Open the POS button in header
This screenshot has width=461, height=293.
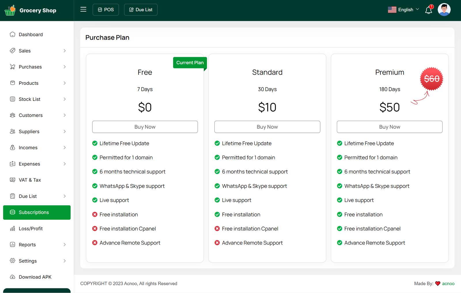click(106, 10)
